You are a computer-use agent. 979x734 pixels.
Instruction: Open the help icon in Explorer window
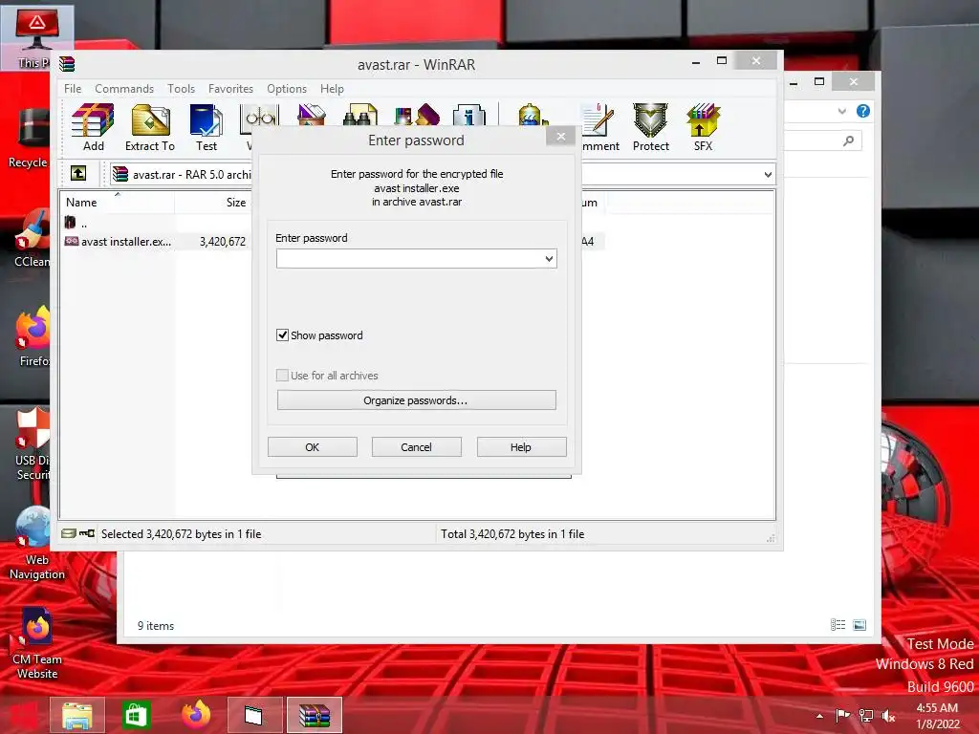tap(863, 111)
